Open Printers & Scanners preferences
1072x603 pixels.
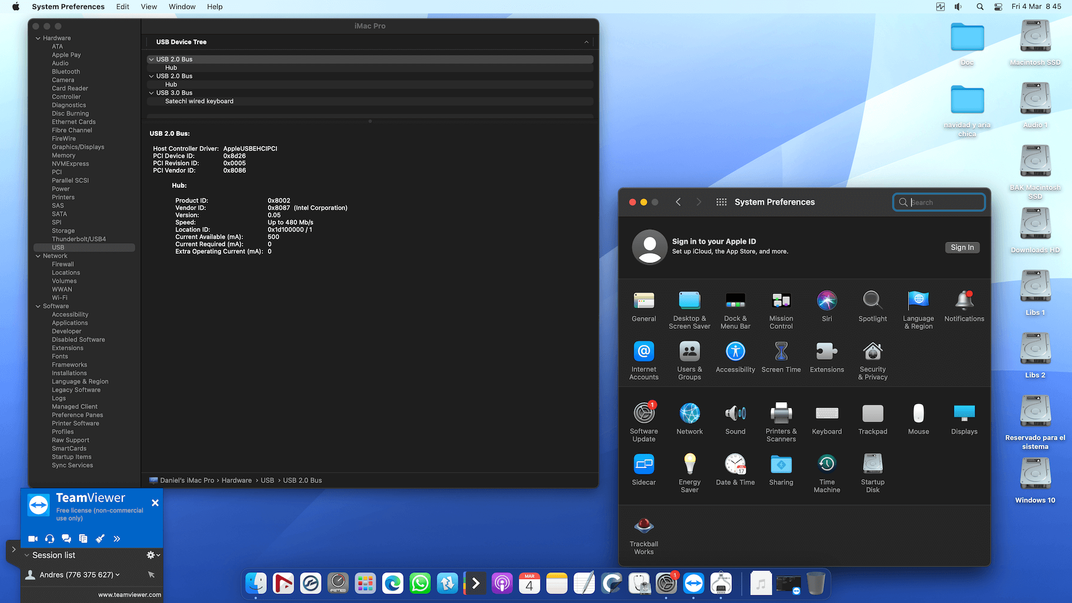click(781, 423)
